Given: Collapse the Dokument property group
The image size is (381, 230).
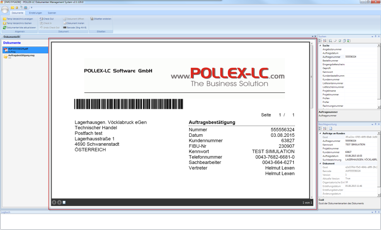Looking at the screenshot, I should coord(320,163).
